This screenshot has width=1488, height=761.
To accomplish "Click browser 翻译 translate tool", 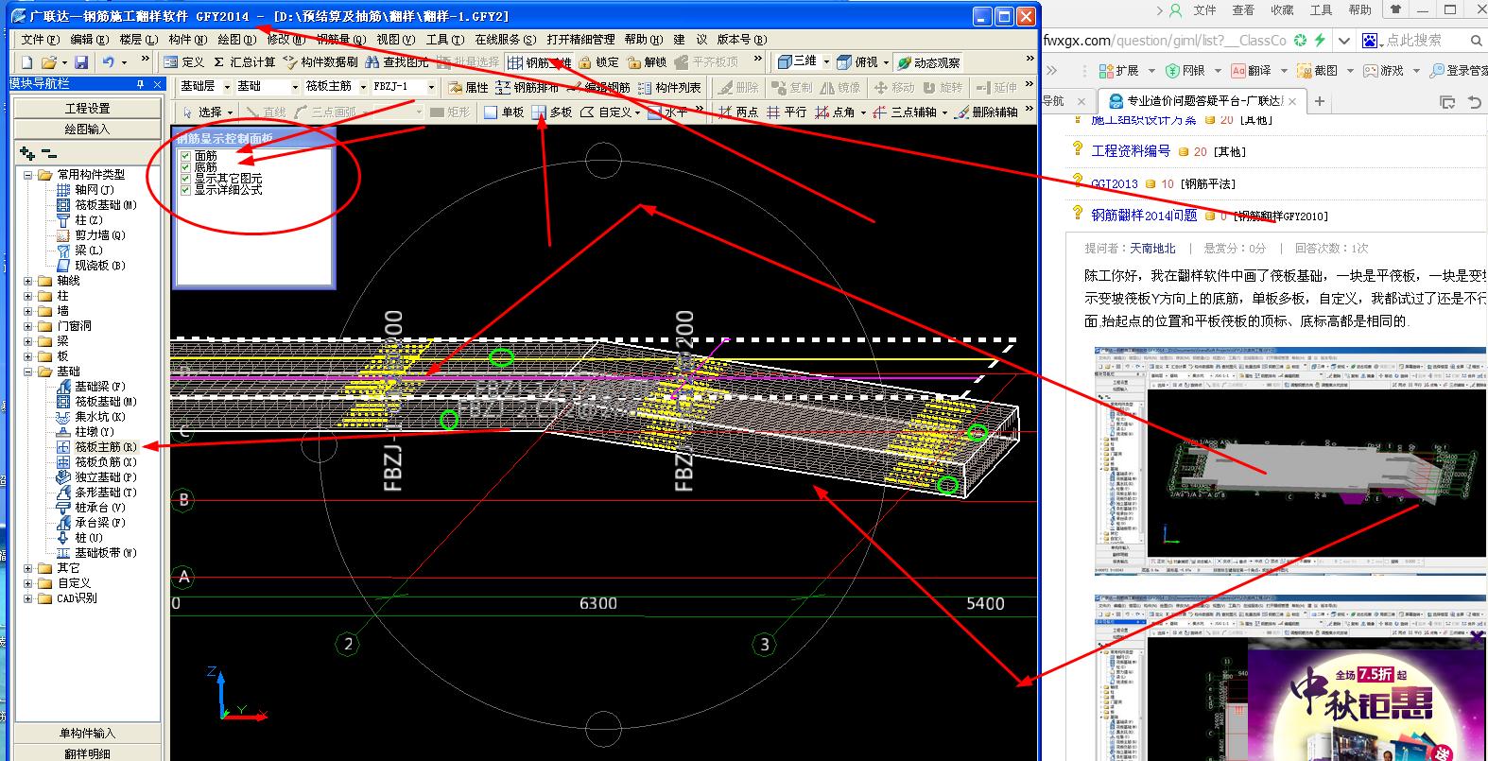I will click(1251, 70).
